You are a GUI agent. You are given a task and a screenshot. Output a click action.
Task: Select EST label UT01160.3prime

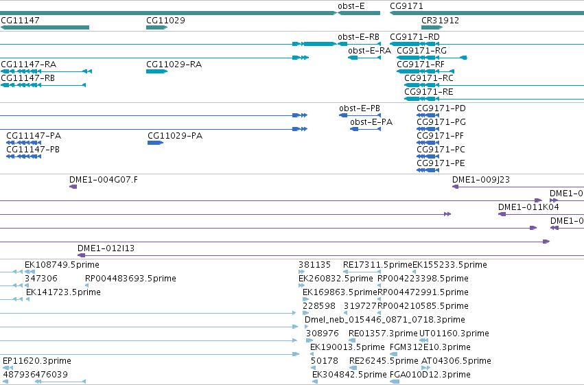click(454, 334)
